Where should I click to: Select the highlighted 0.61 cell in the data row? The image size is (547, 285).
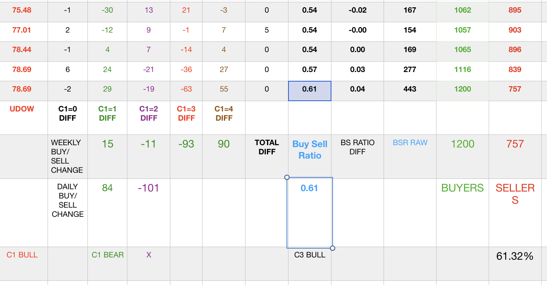click(x=310, y=89)
